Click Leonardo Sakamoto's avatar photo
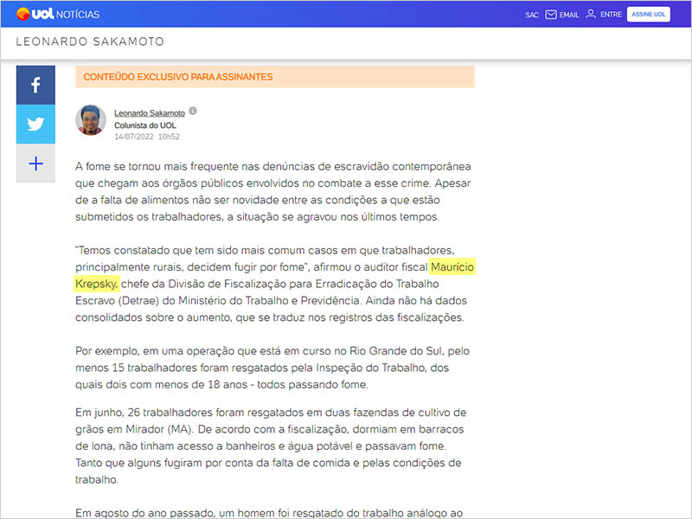 (92, 120)
